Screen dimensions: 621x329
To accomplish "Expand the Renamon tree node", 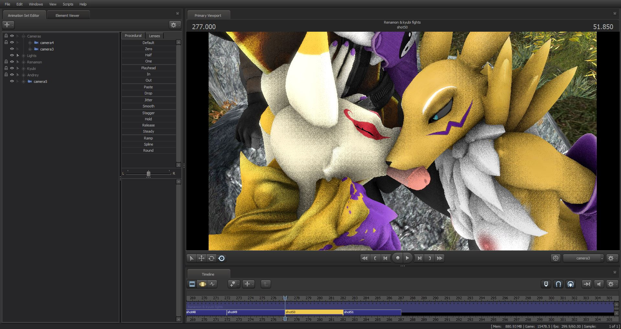I will (23, 62).
